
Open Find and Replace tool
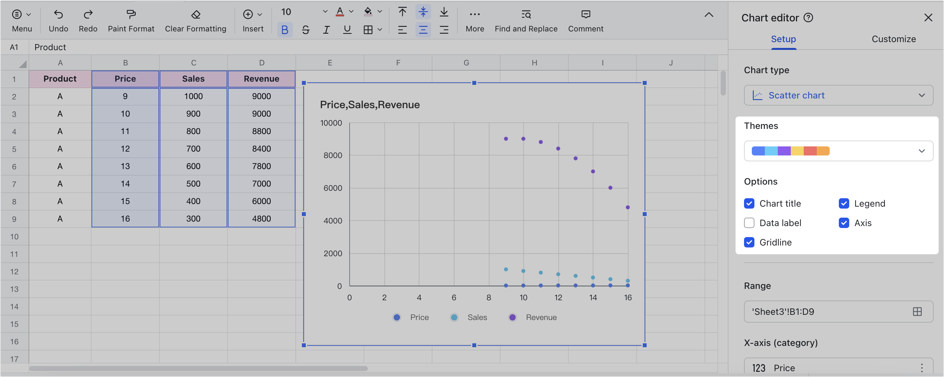coord(526,15)
